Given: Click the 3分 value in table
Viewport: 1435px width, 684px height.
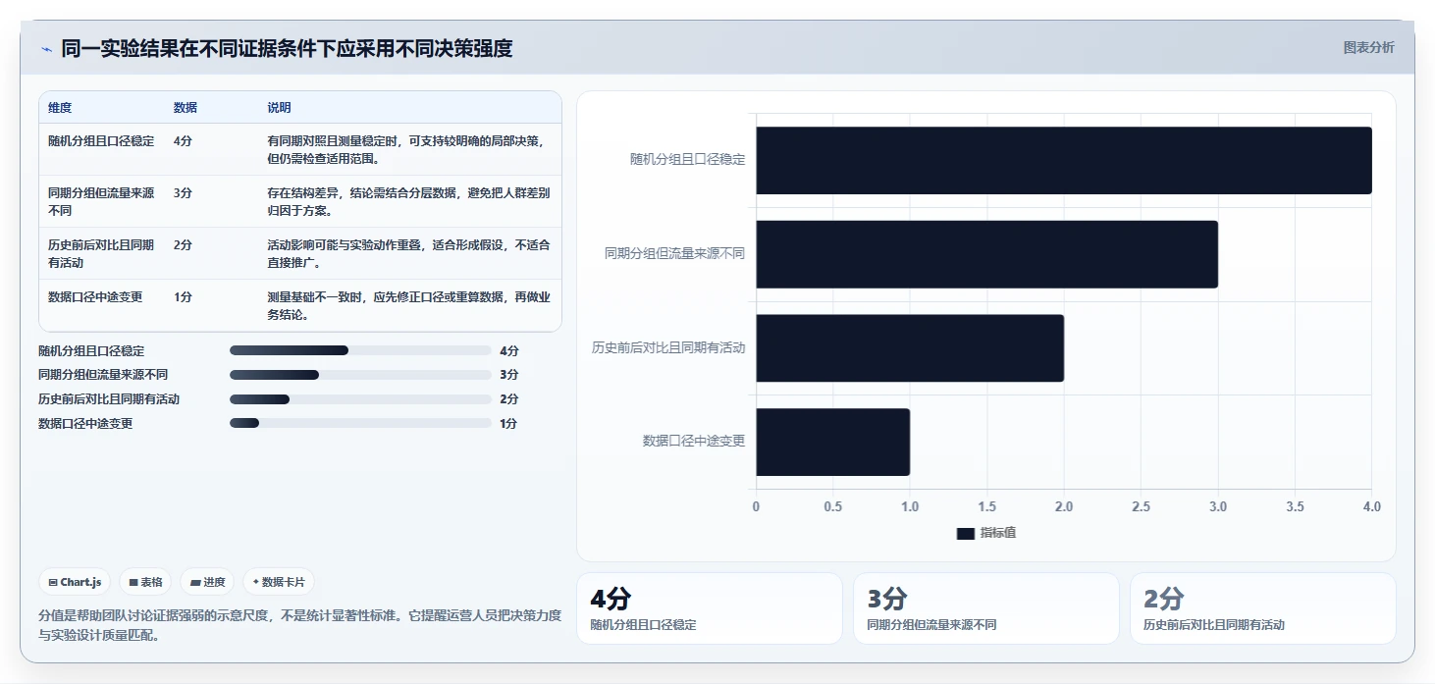Looking at the screenshot, I should point(183,193).
